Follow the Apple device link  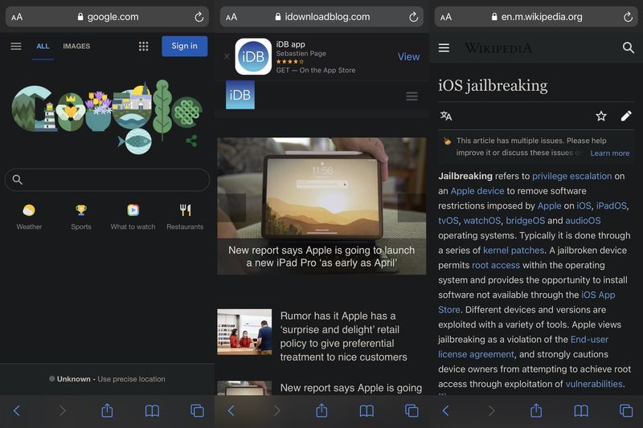(477, 191)
